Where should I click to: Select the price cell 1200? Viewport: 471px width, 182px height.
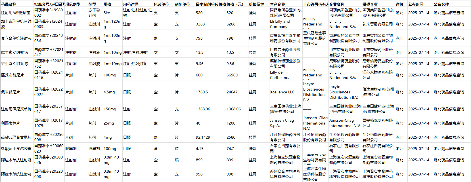click(x=237, y=123)
